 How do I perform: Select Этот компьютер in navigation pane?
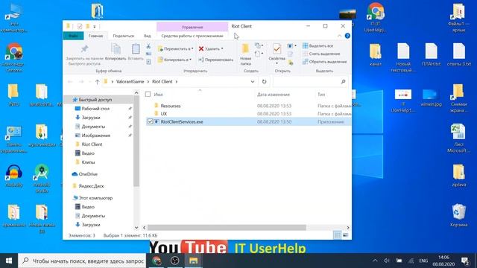(92, 198)
